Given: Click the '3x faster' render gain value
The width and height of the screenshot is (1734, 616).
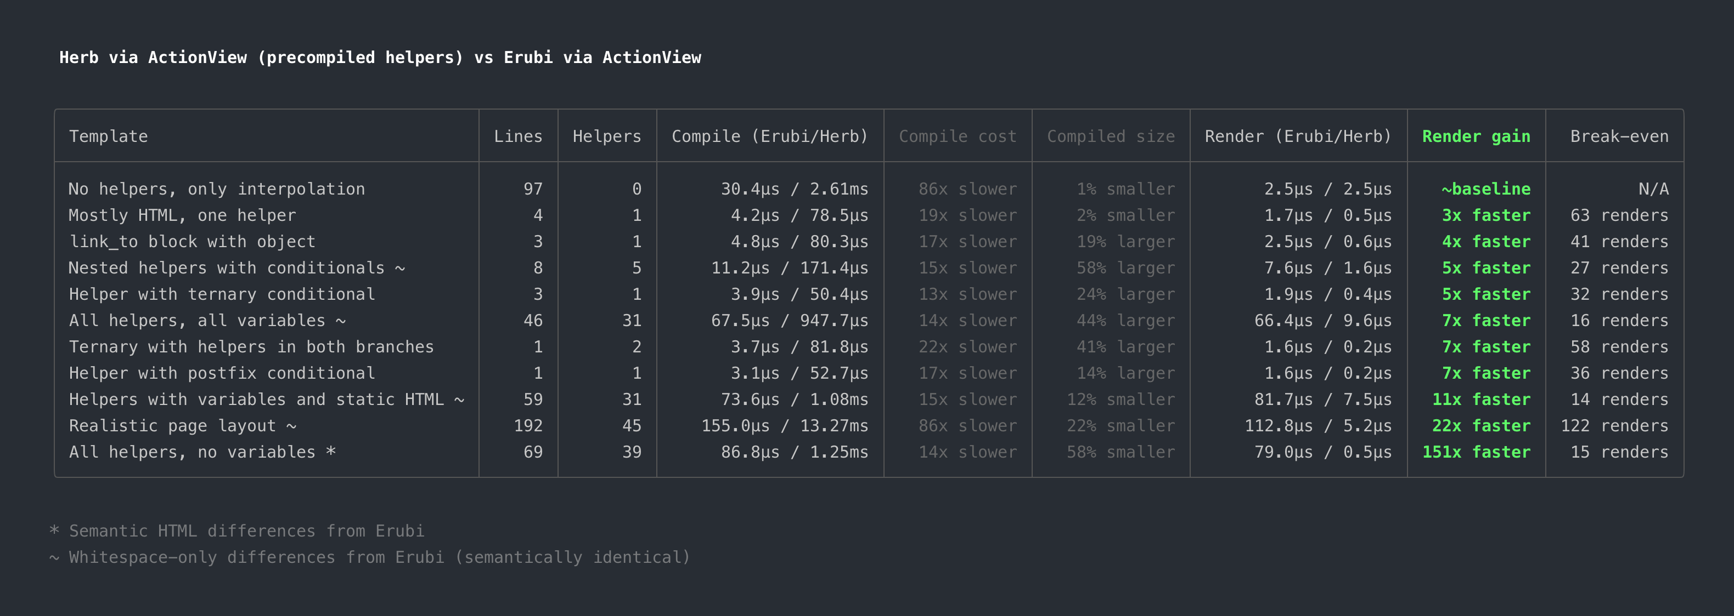Looking at the screenshot, I should point(1485,215).
